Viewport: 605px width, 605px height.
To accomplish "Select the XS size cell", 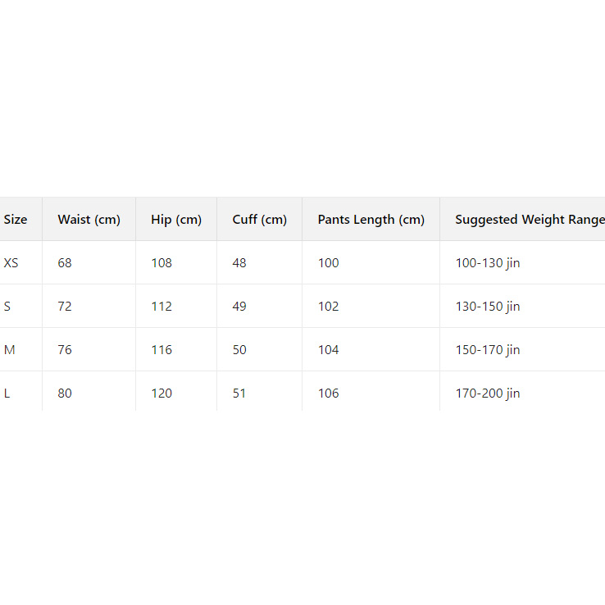I will (x=11, y=263).
